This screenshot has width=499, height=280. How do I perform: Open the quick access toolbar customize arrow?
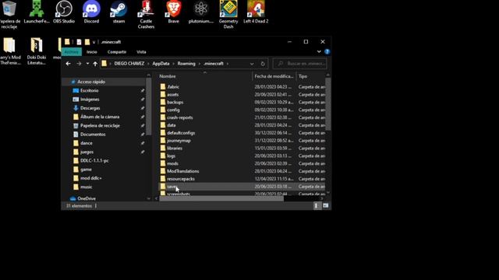coord(94,42)
